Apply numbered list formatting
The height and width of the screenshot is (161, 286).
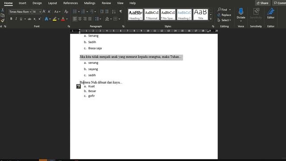tap(83, 12)
